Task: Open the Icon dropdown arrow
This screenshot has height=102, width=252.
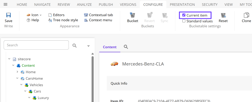Action: 41,15
